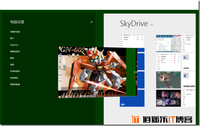
Task: Click the document icon on SD高达G世纪 tile
Action: click(186, 75)
